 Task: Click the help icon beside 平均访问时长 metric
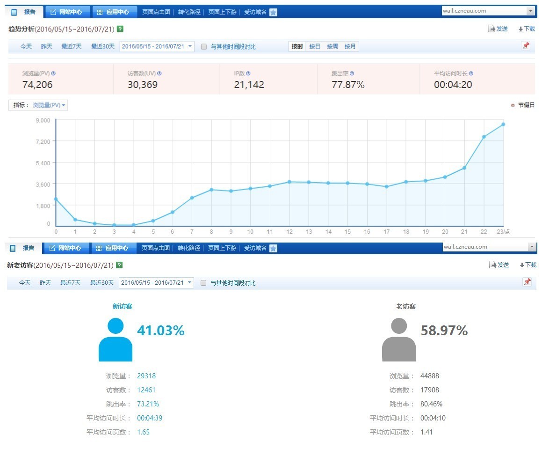pos(471,74)
